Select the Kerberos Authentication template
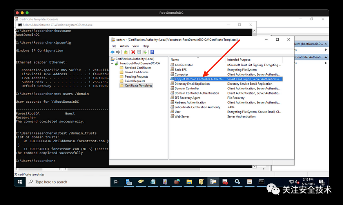Viewport: 343px width, 205px height. (x=191, y=102)
